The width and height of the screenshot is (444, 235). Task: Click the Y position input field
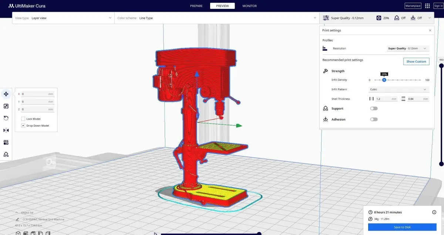click(37, 101)
